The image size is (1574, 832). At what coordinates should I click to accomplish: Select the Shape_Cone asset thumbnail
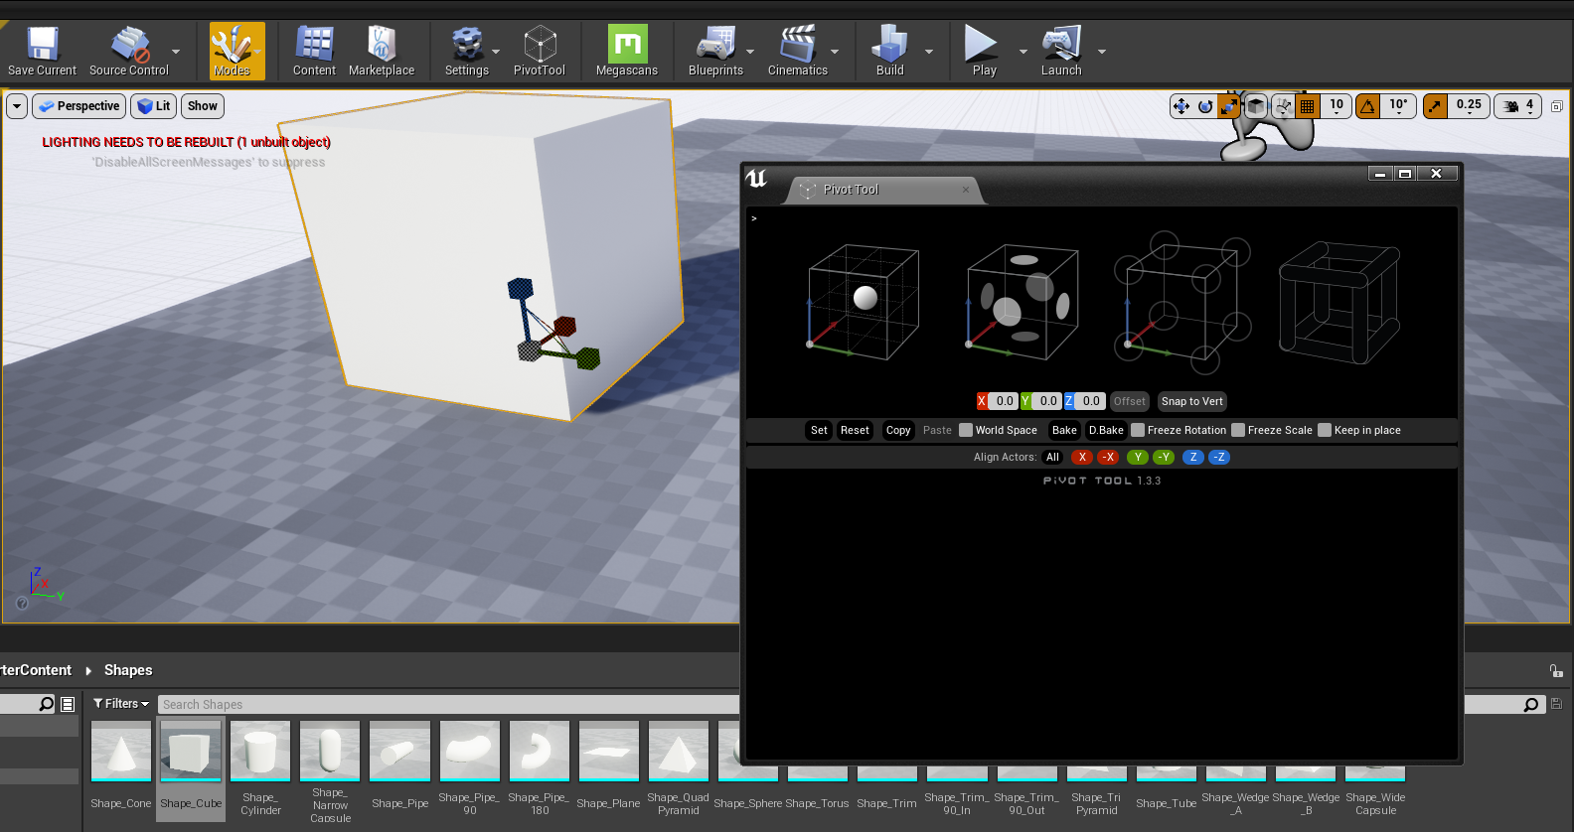click(121, 751)
